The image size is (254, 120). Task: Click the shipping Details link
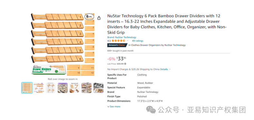coord(164,69)
